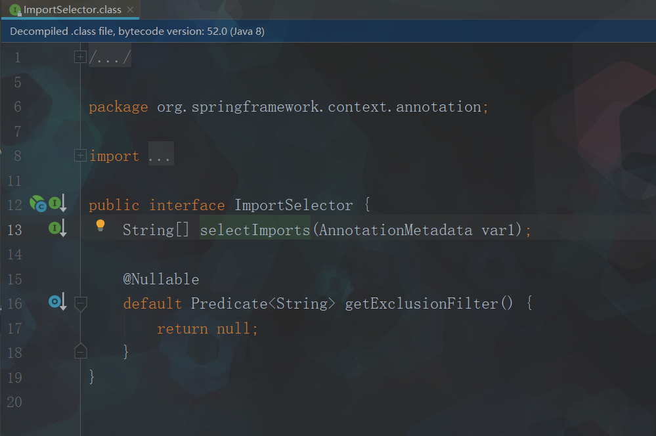Screen dimensions: 656x436
Task: Click the Spring bean gutter icon on line 12
Action: (38, 205)
